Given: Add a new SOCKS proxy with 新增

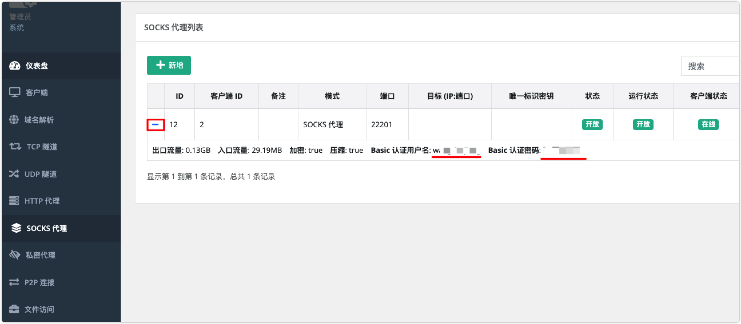Looking at the screenshot, I should tap(169, 65).
